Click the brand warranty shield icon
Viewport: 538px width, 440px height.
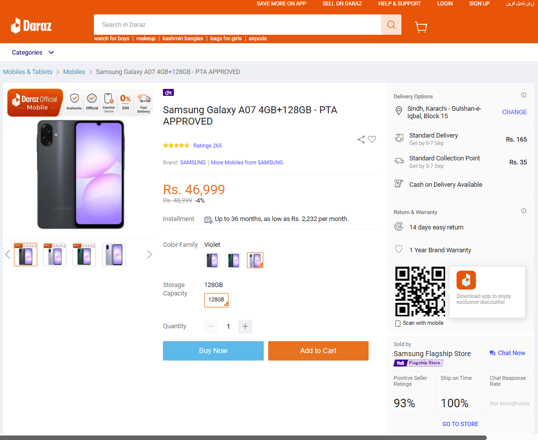coord(399,249)
